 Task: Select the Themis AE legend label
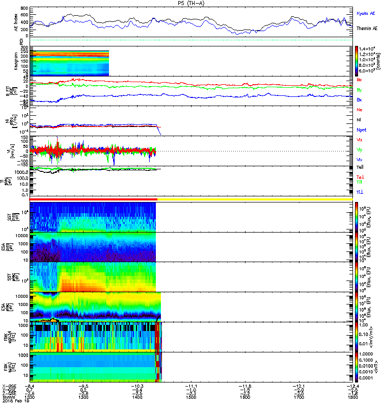(367, 29)
